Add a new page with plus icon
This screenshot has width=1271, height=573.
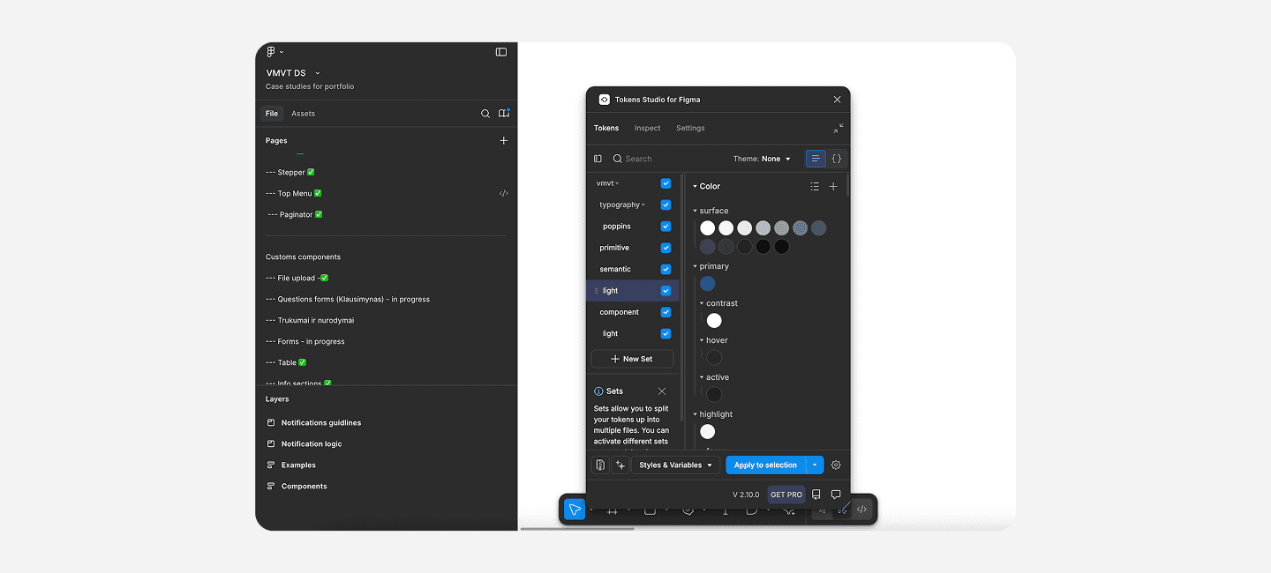(504, 140)
